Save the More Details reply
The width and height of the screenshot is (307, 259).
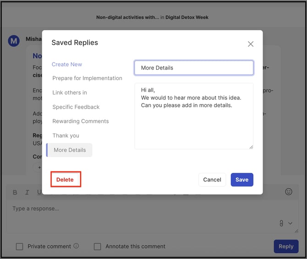click(242, 180)
